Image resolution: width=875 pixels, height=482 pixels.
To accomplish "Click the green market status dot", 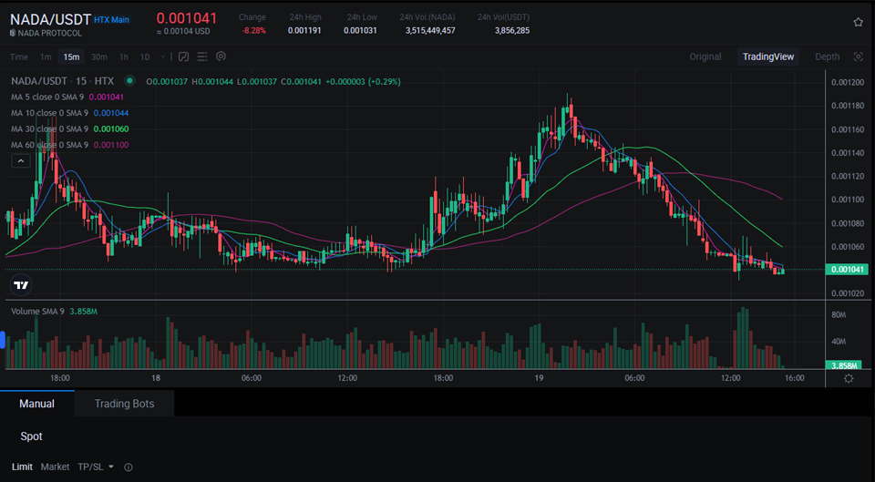I will [129, 81].
